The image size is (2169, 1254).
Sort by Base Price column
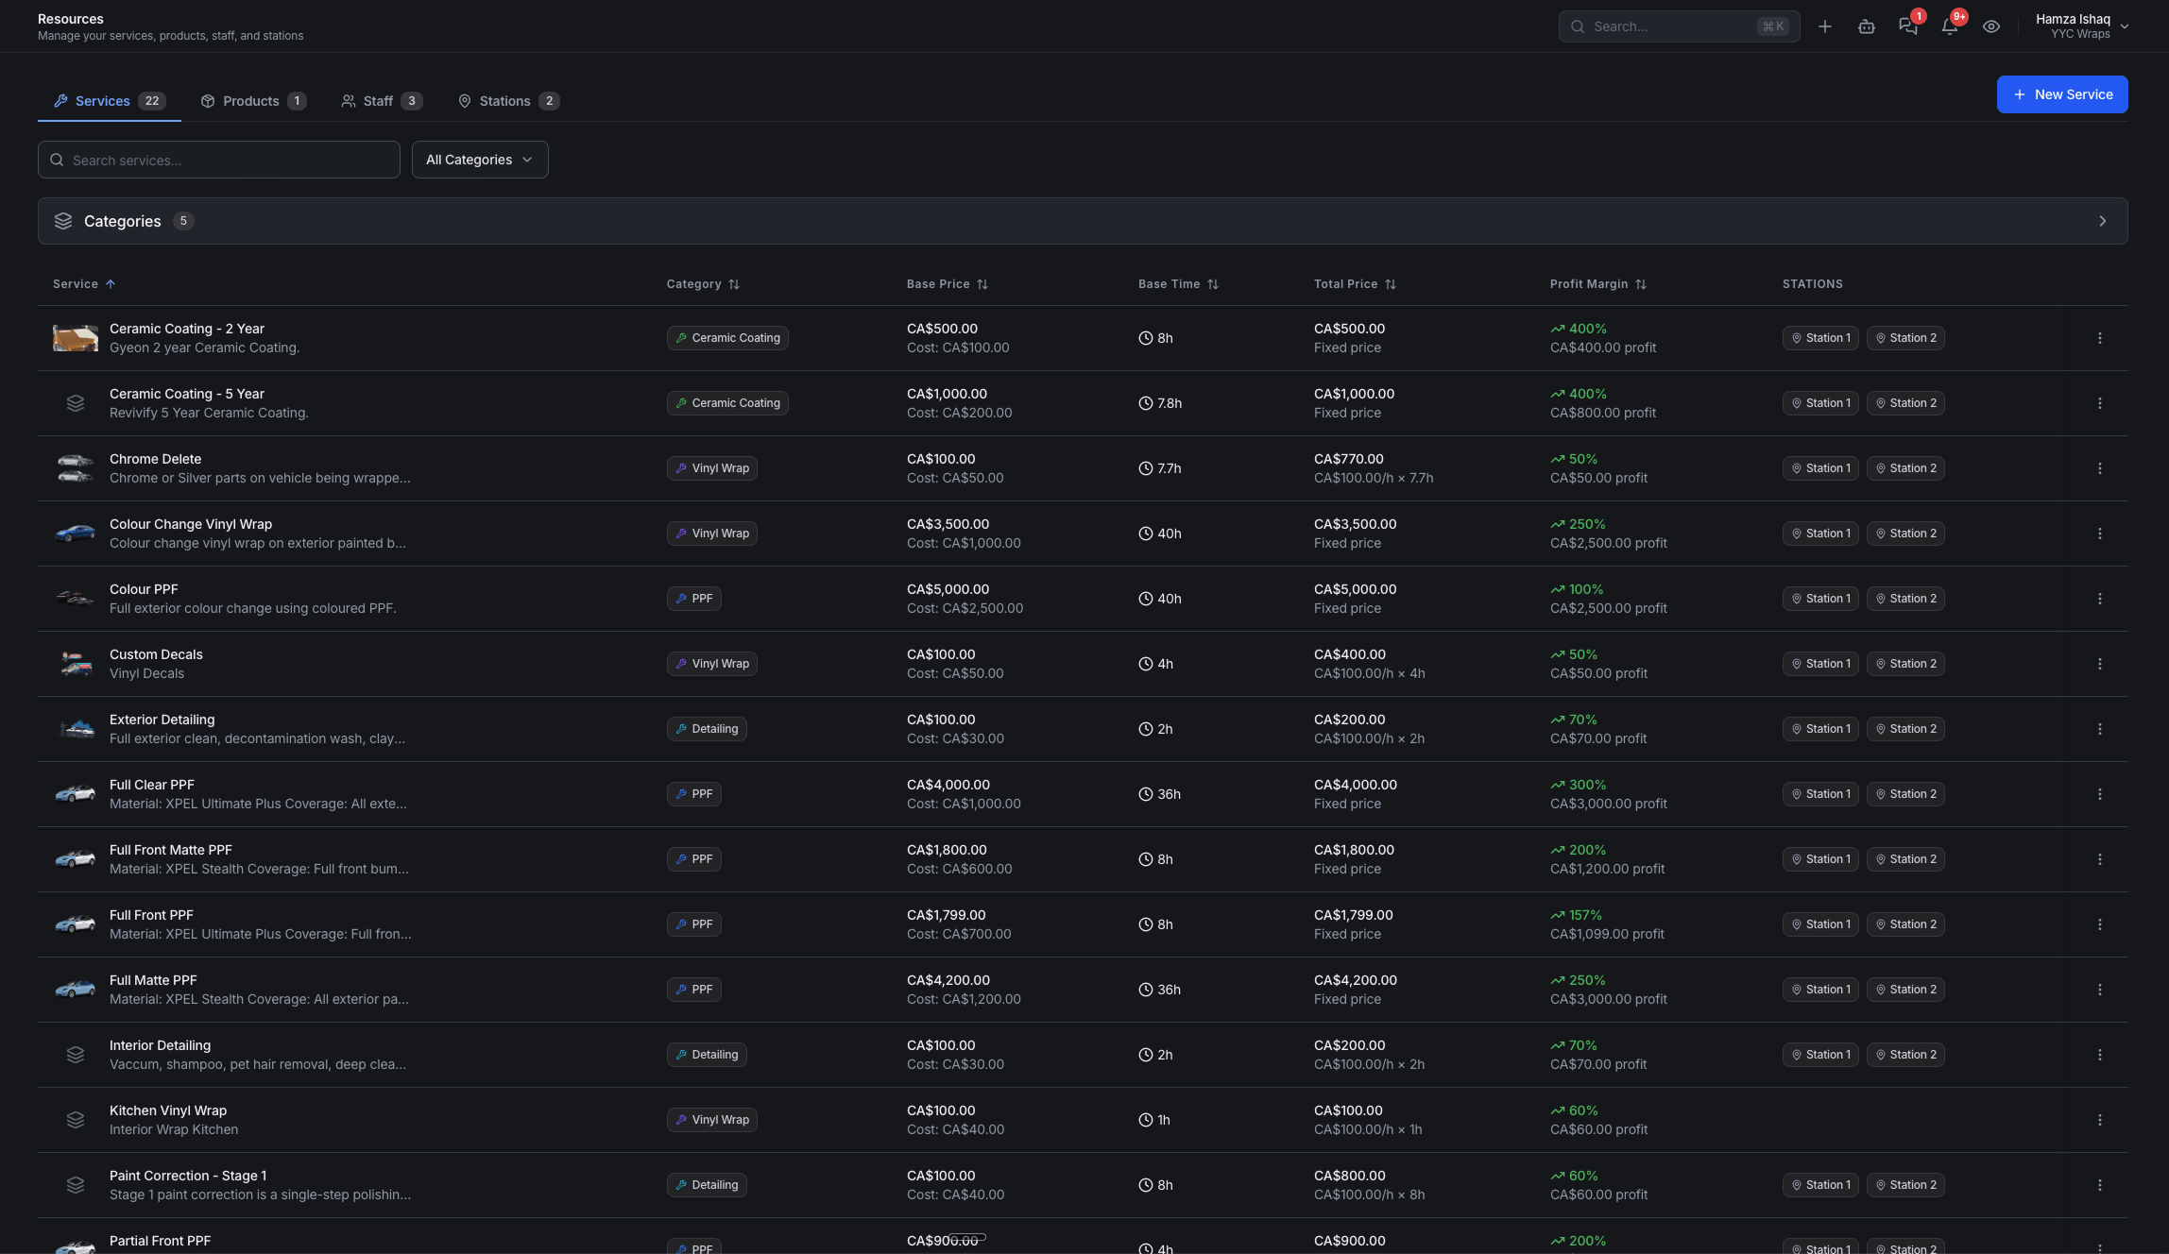point(948,284)
